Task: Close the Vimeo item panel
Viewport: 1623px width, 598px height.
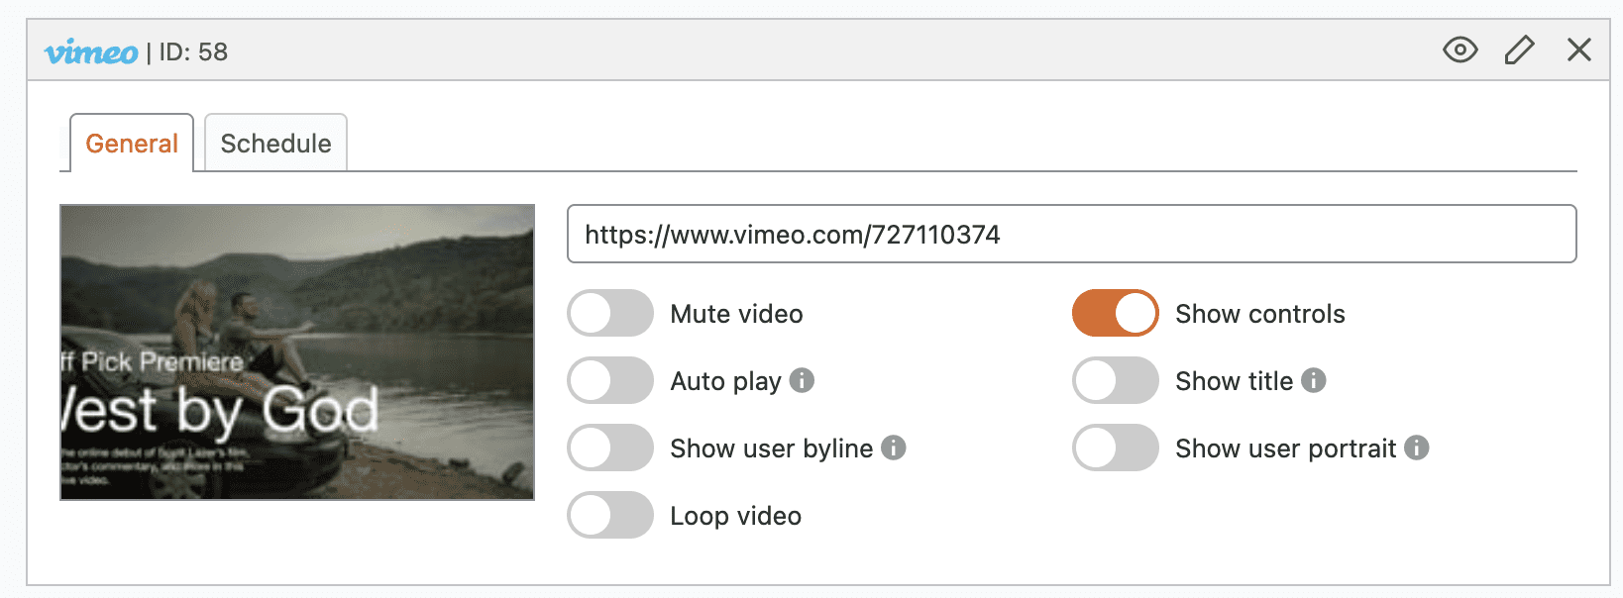Action: (1579, 50)
